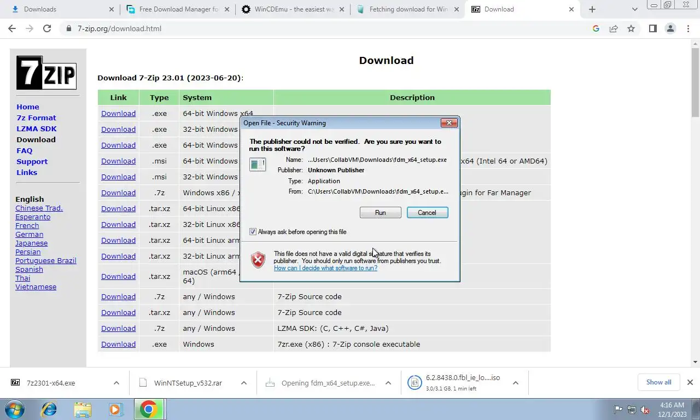Download the macOS .tar.xz package
The height and width of the screenshot is (420, 700).
[118, 277]
